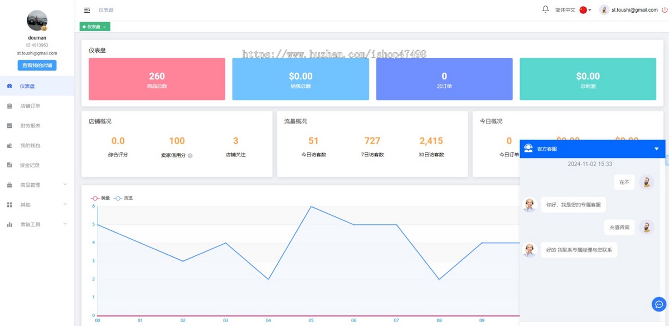Click the 资金记录 document icon
The image size is (669, 326).
point(9,165)
